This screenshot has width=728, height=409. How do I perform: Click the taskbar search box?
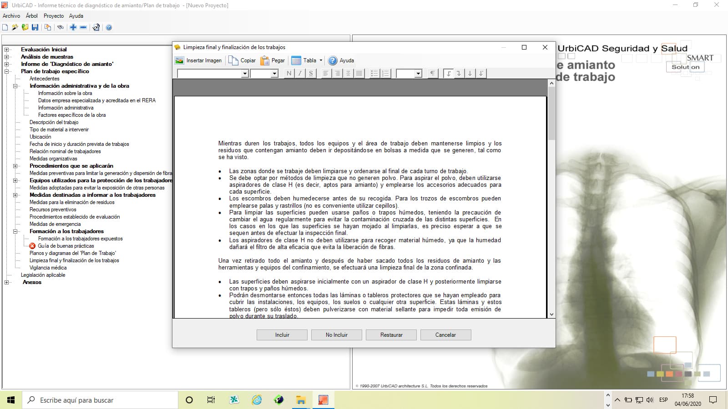100,400
